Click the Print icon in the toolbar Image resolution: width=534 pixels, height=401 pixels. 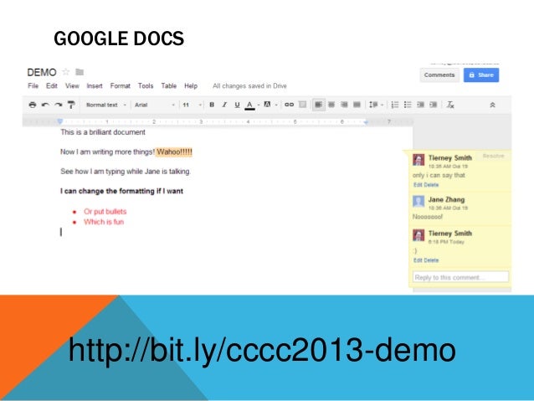[x=33, y=105]
